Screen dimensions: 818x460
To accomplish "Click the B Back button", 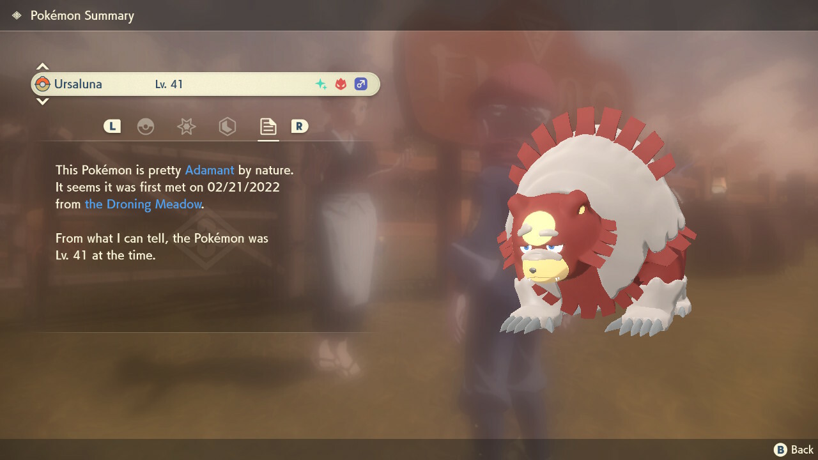I will click(x=794, y=450).
